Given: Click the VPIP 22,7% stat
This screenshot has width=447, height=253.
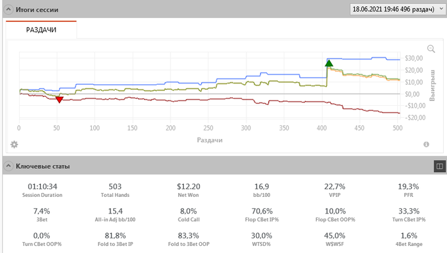Looking at the screenshot, I should coord(335,190).
